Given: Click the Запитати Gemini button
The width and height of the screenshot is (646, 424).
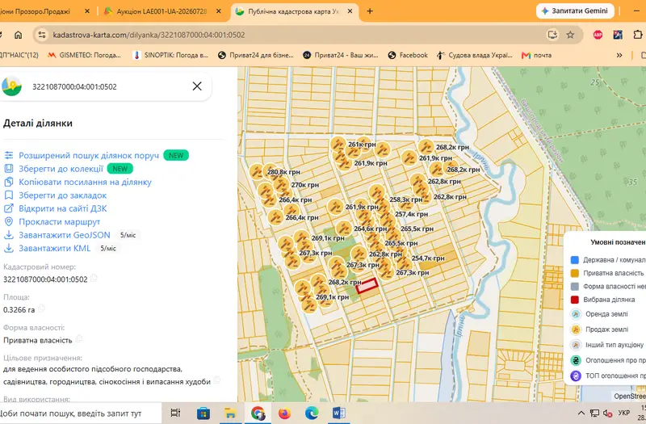Looking at the screenshot, I should (575, 11).
